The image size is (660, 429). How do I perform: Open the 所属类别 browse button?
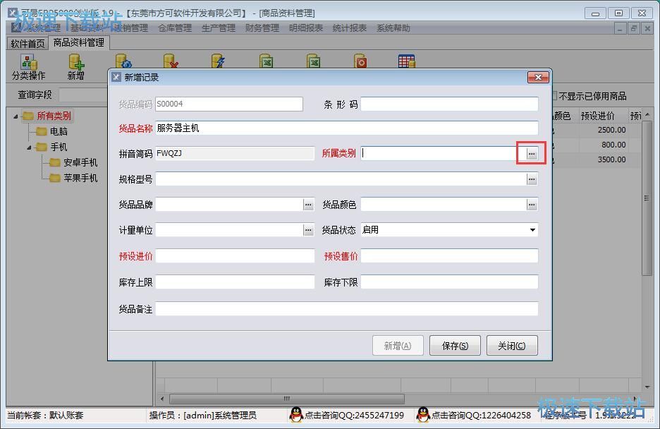(x=532, y=153)
